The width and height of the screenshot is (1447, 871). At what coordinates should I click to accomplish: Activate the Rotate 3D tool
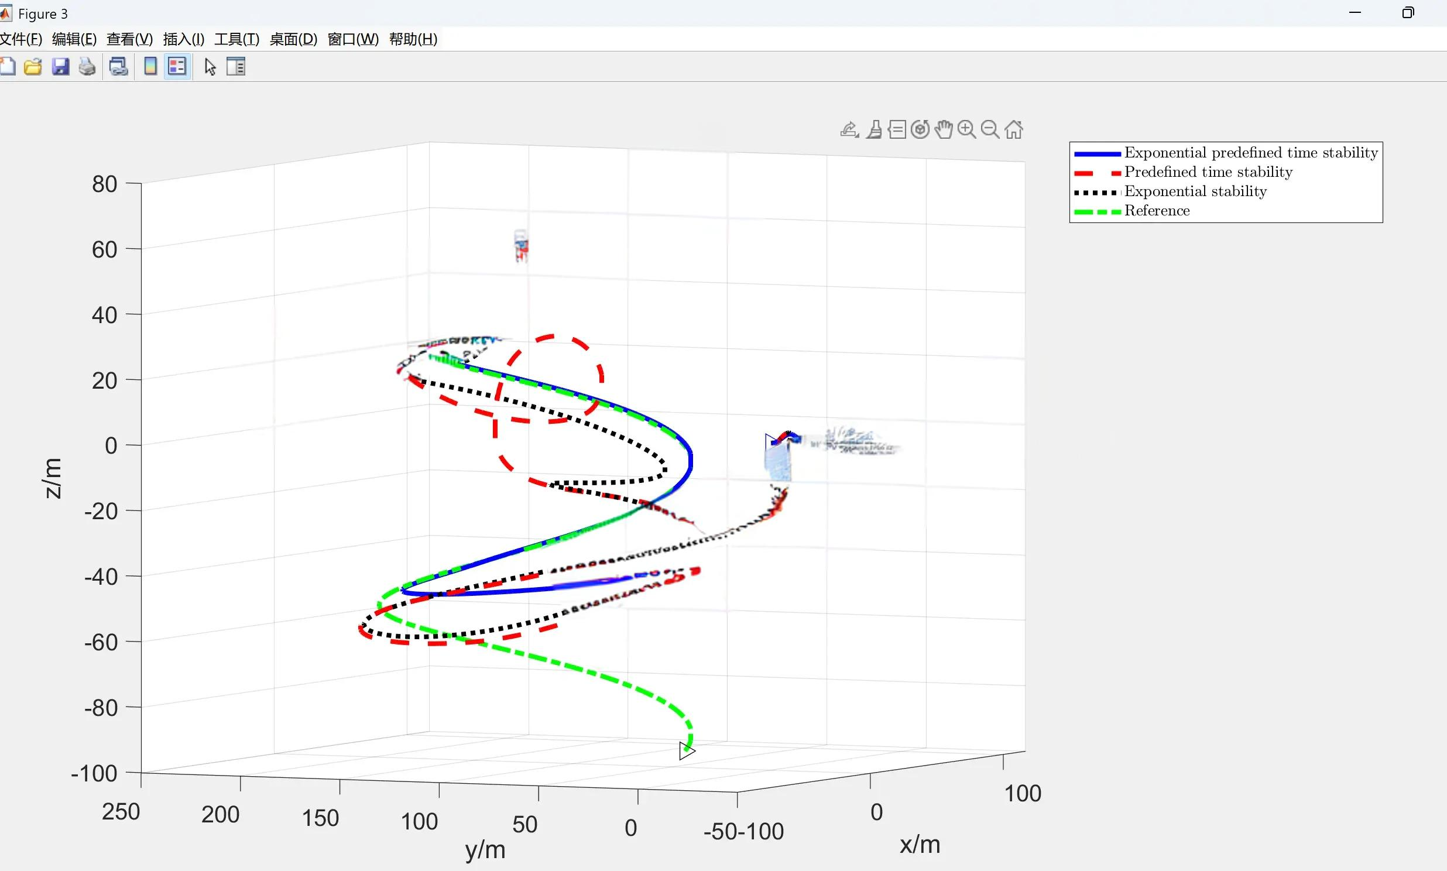click(x=920, y=129)
